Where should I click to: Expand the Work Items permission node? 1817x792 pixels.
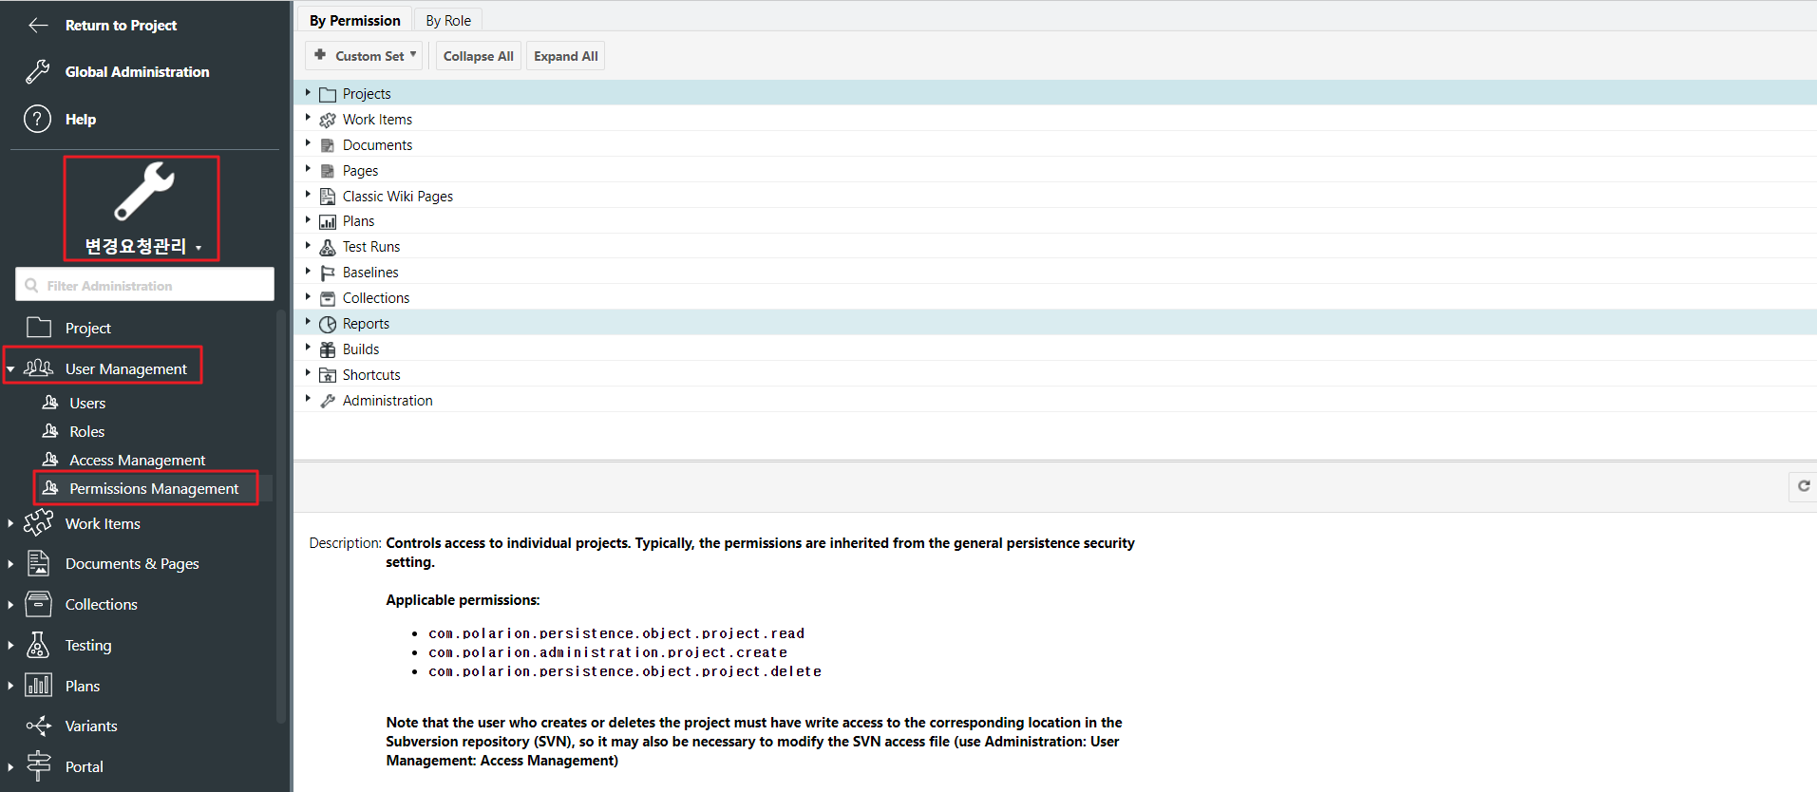click(308, 119)
